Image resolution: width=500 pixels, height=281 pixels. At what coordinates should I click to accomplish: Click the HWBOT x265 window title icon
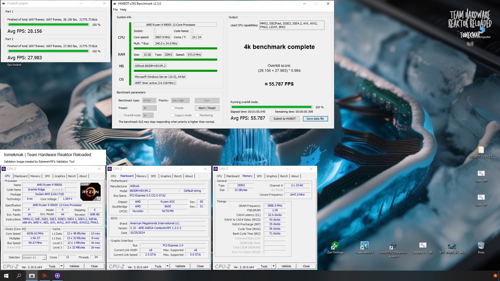[115, 4]
